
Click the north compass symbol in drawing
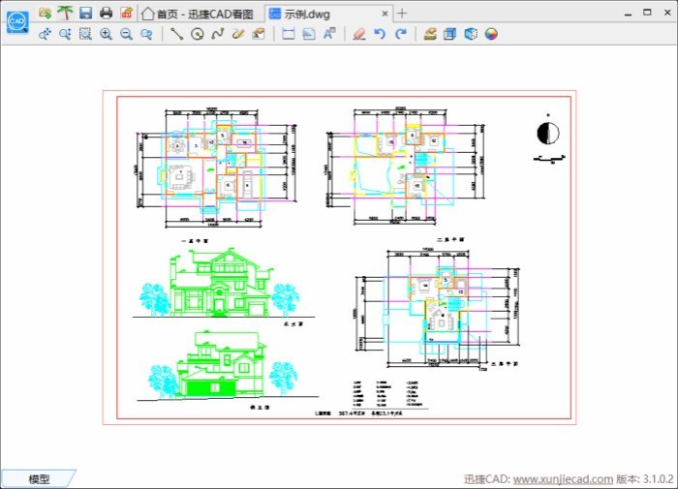[x=548, y=134]
